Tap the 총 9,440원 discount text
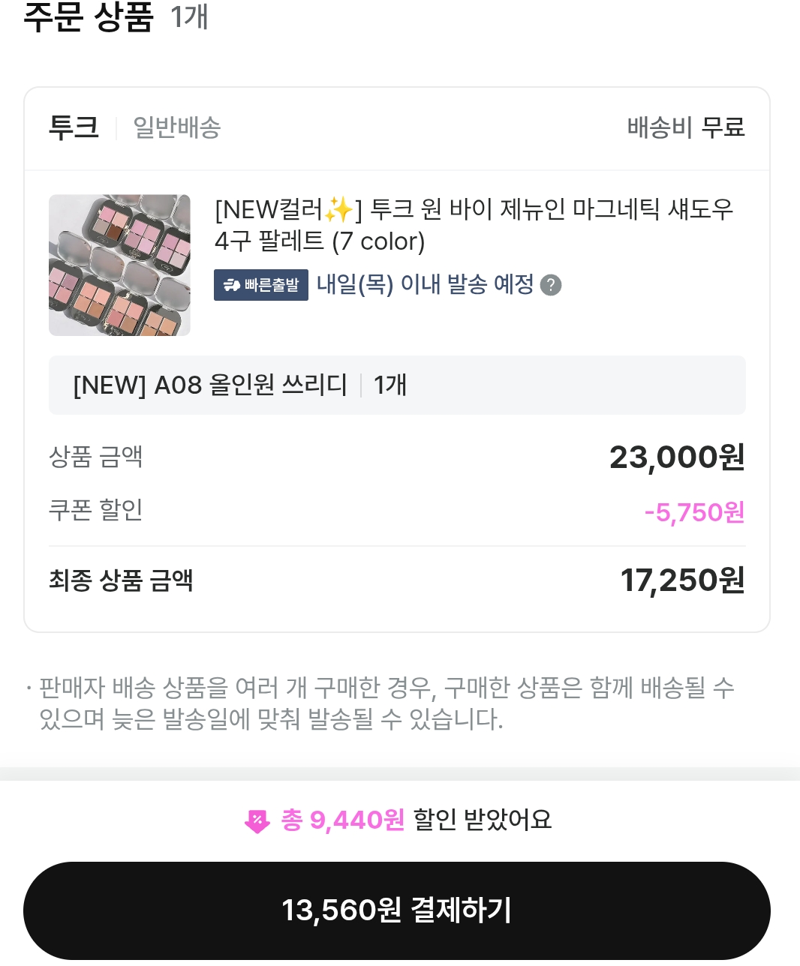Viewport: 800px width, 966px height. pos(342,820)
